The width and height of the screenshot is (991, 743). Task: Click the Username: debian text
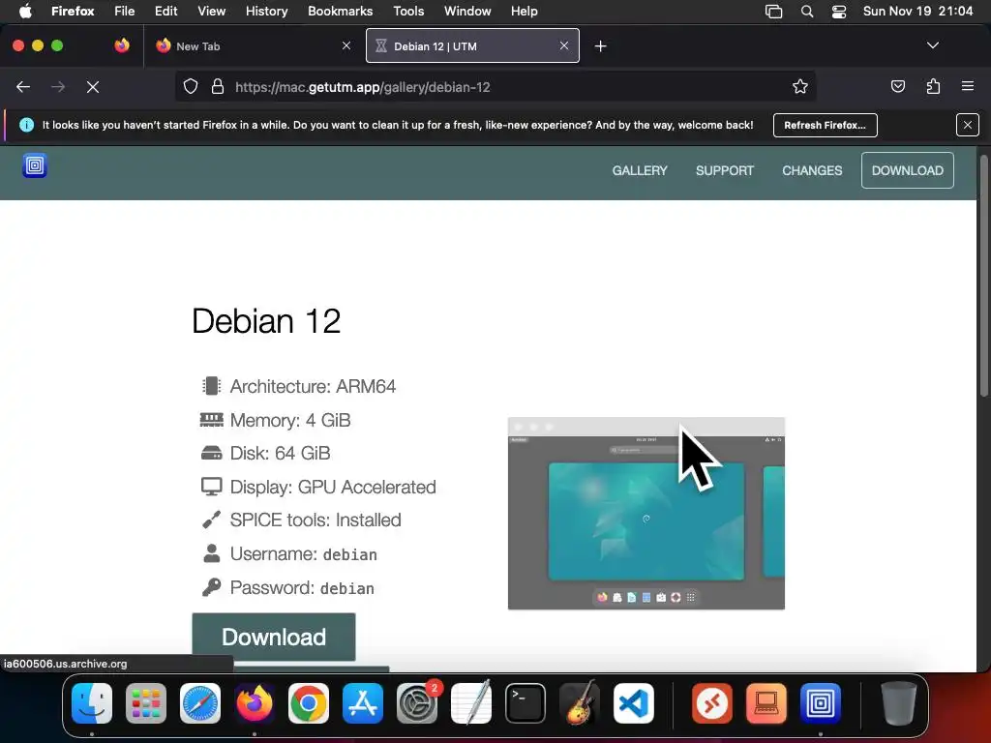[x=303, y=554]
